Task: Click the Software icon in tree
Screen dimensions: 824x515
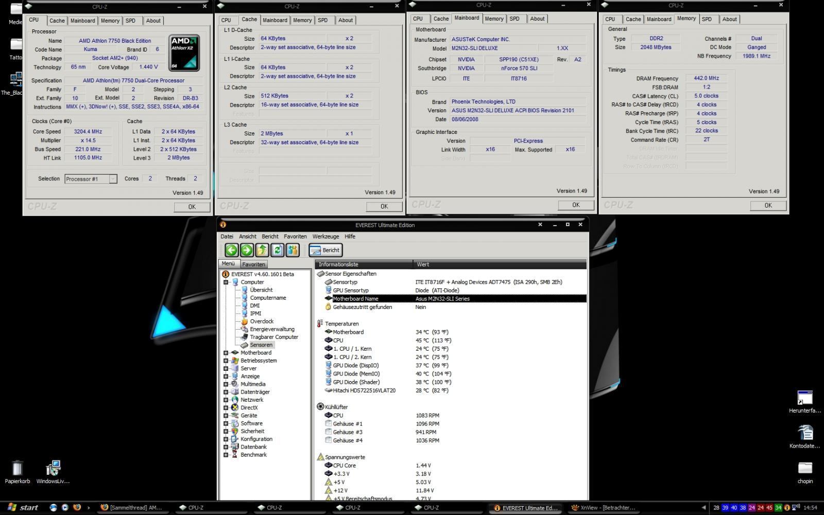Action: coord(235,423)
